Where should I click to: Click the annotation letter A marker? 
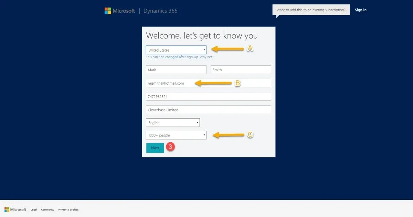[x=250, y=48]
